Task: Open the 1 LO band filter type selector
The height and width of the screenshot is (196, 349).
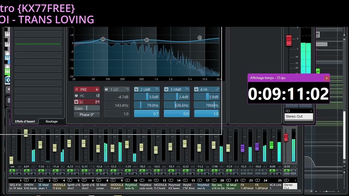Action: [x=127, y=89]
